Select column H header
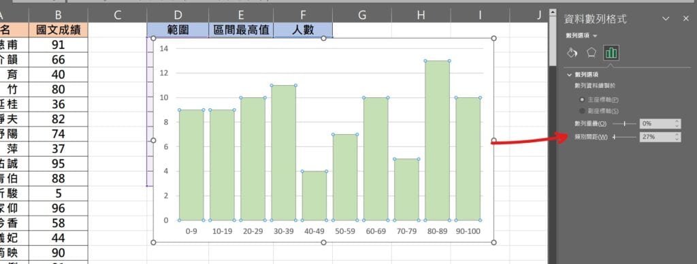The height and width of the screenshot is (264, 697). coord(421,16)
